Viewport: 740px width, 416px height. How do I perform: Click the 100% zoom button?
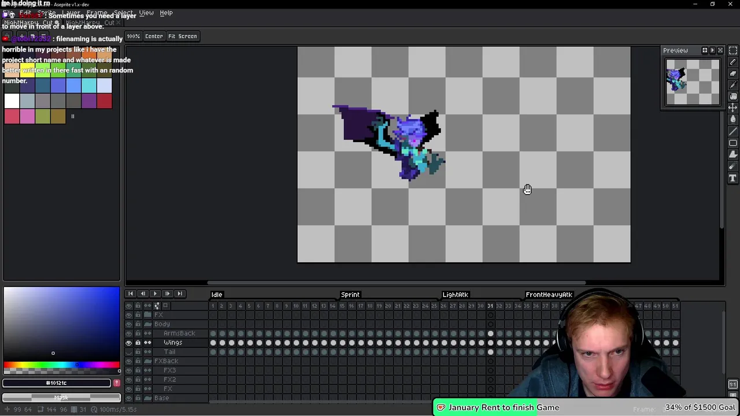coord(134,36)
